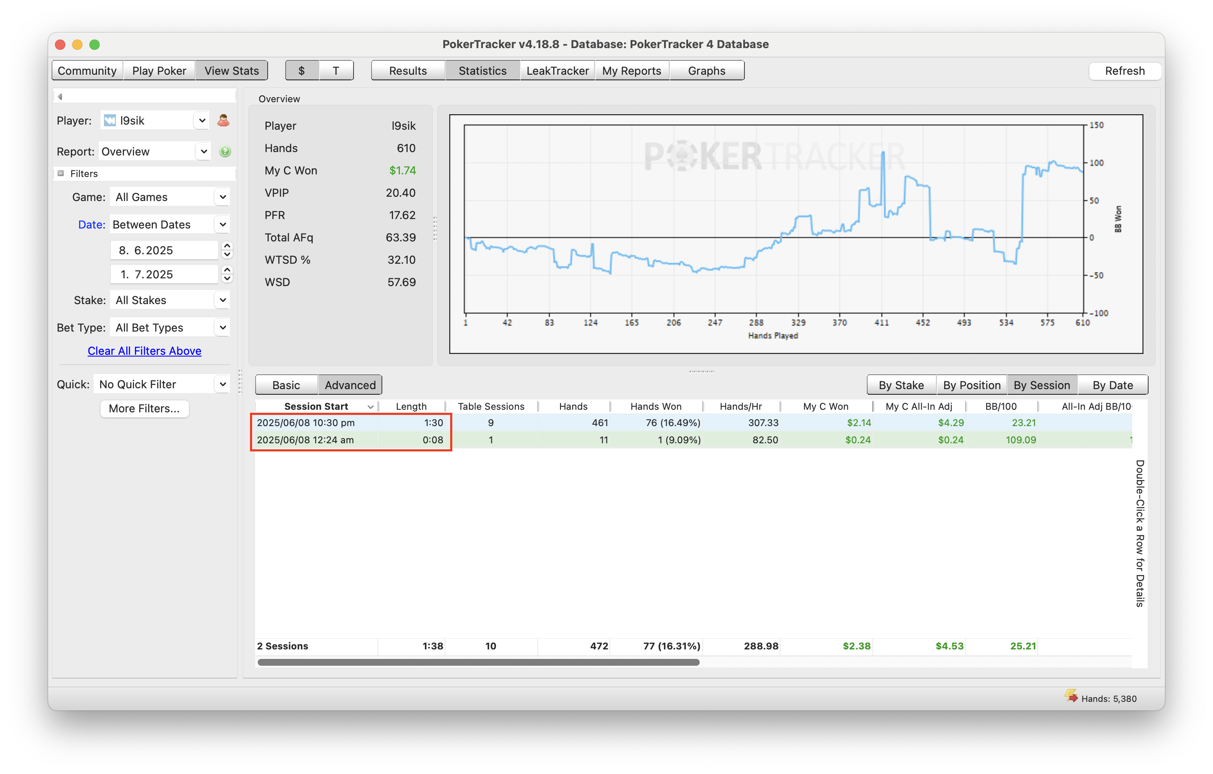The height and width of the screenshot is (774, 1213).
Task: Open the Quick filter dropdown
Action: coord(222,385)
